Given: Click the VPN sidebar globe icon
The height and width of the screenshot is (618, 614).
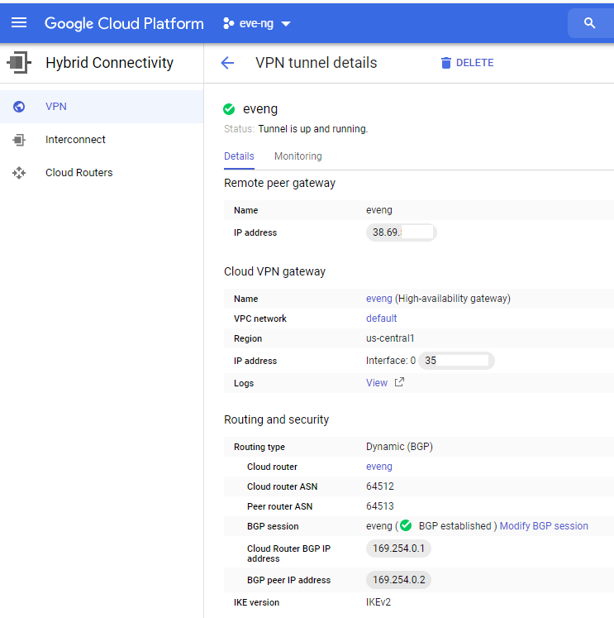Looking at the screenshot, I should [19, 107].
